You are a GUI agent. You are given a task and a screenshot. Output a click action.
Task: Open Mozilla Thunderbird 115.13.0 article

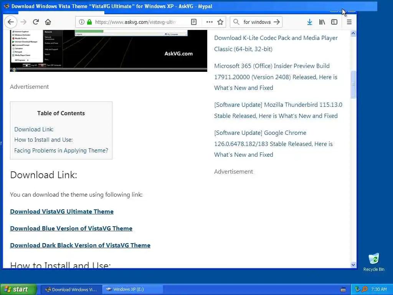coord(278,110)
